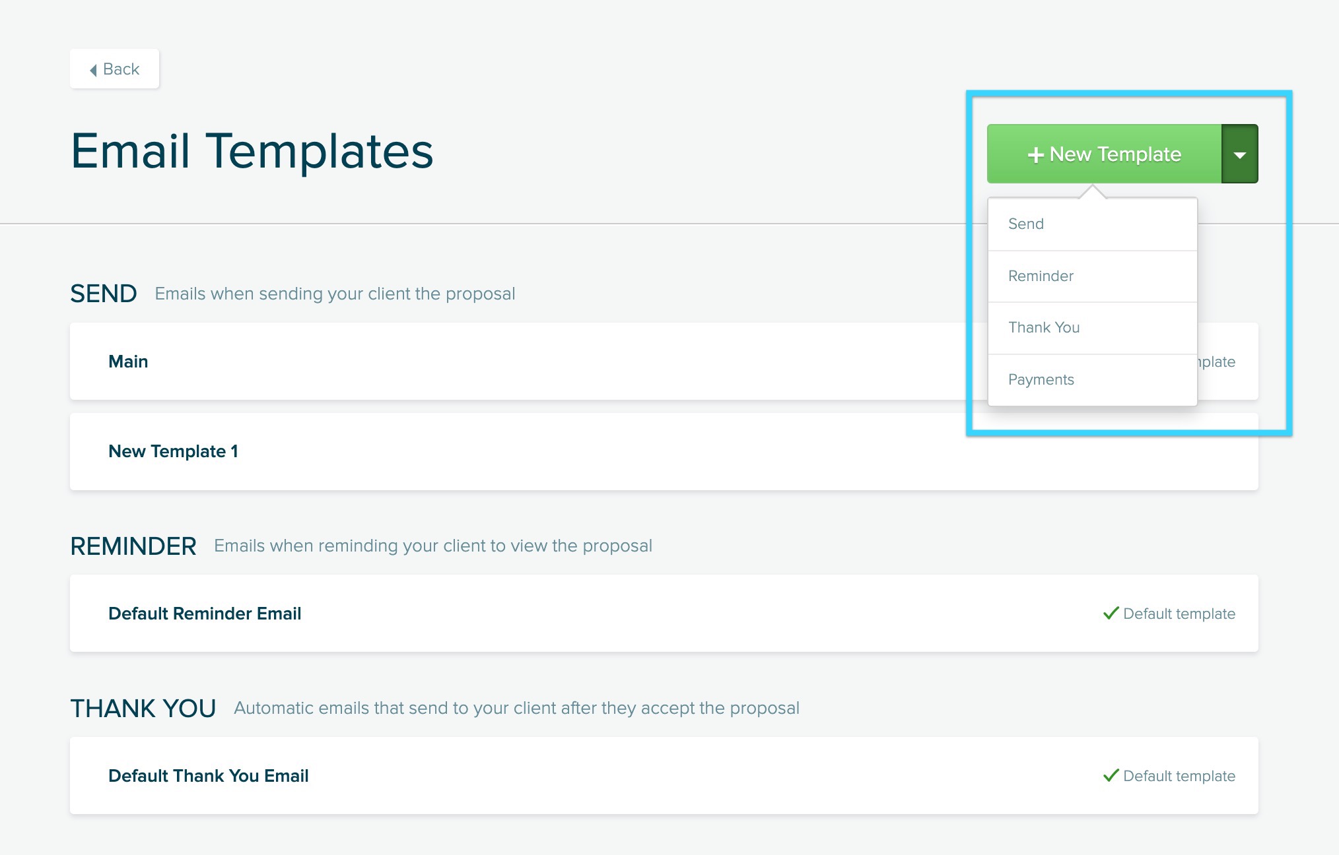Open the New Template 1 row
The width and height of the screenshot is (1339, 855).
point(173,452)
